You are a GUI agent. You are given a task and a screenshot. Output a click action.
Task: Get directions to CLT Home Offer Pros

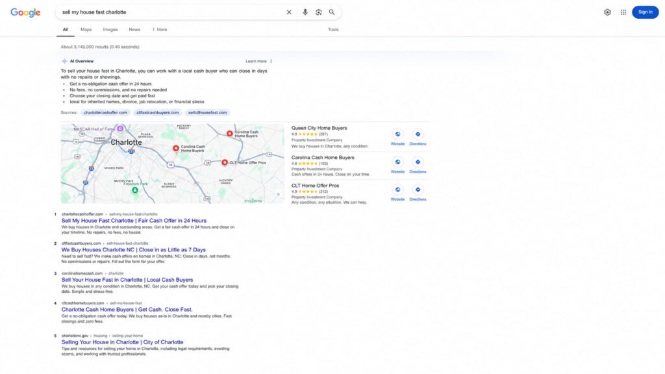coord(418,190)
